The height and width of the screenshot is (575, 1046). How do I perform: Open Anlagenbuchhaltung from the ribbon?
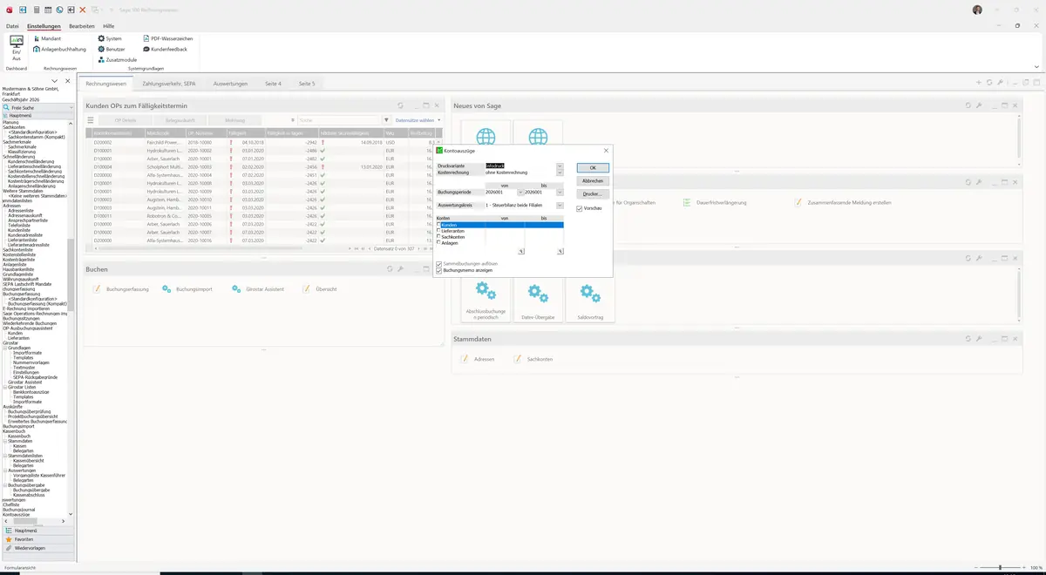(58, 49)
